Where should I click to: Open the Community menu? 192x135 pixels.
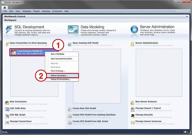pyautogui.click(x=57, y=11)
